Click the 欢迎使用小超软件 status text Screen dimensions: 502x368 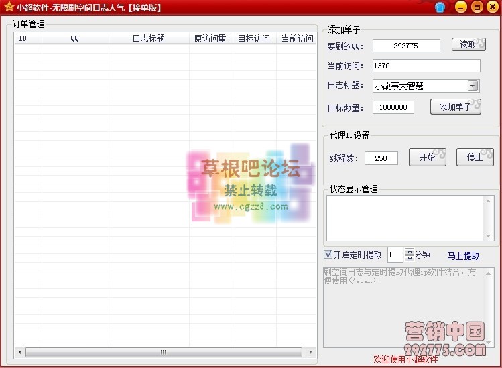coord(405,359)
